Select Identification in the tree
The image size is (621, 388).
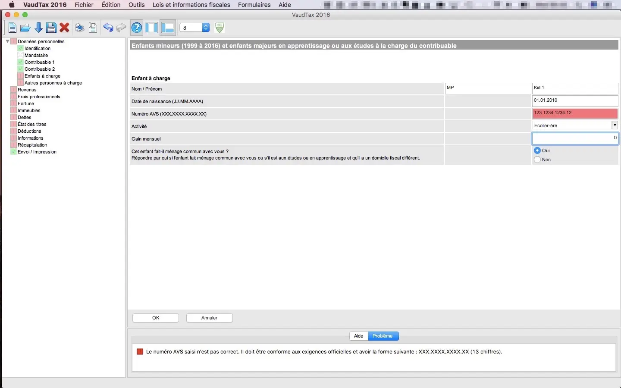(38, 48)
